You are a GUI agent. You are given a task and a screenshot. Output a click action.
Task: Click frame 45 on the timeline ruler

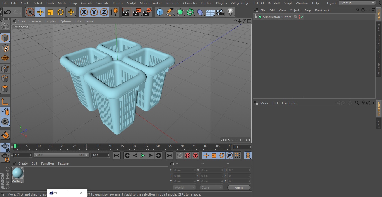[122, 146]
